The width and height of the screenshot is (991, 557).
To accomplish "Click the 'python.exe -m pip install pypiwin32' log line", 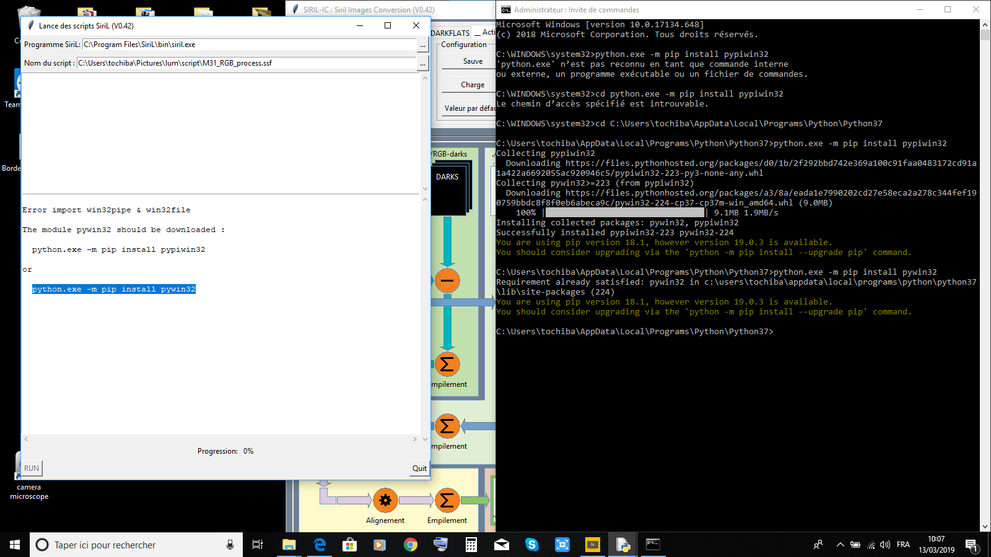I will [x=118, y=249].
